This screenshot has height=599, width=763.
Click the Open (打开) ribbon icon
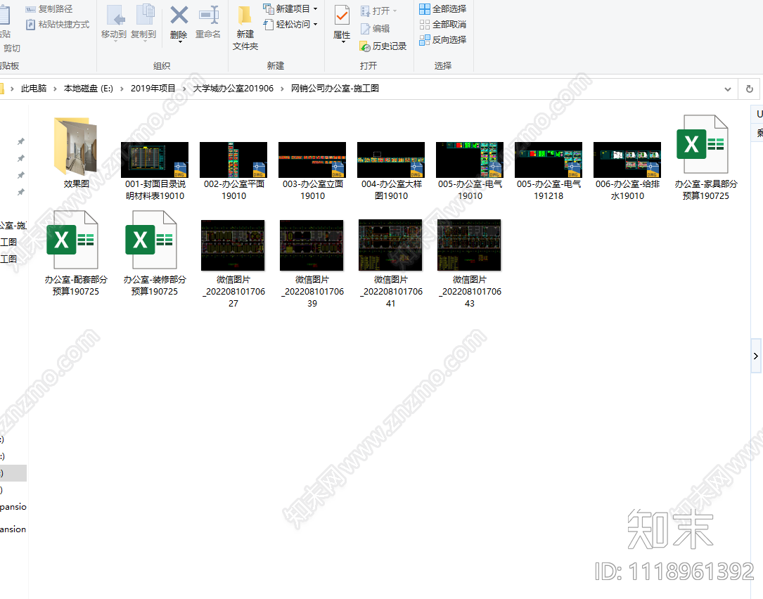[x=365, y=11]
